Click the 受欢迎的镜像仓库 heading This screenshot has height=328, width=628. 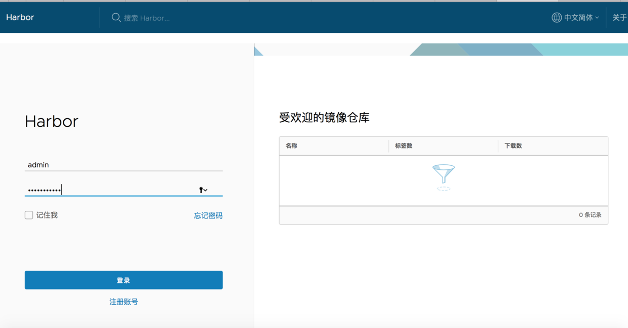324,118
